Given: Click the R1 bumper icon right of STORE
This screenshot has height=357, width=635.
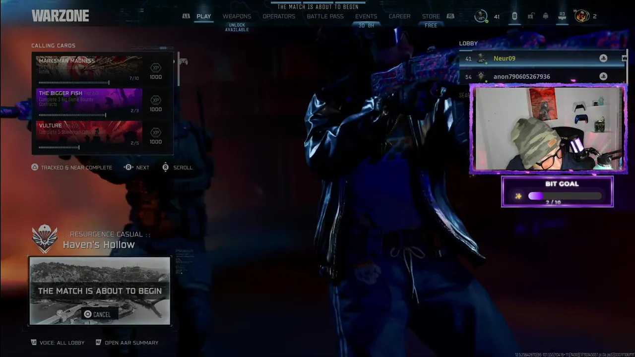Looking at the screenshot, I should (x=450, y=16).
